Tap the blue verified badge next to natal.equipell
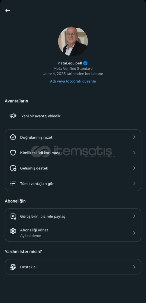146x303 pixels. pyautogui.click(x=85, y=63)
